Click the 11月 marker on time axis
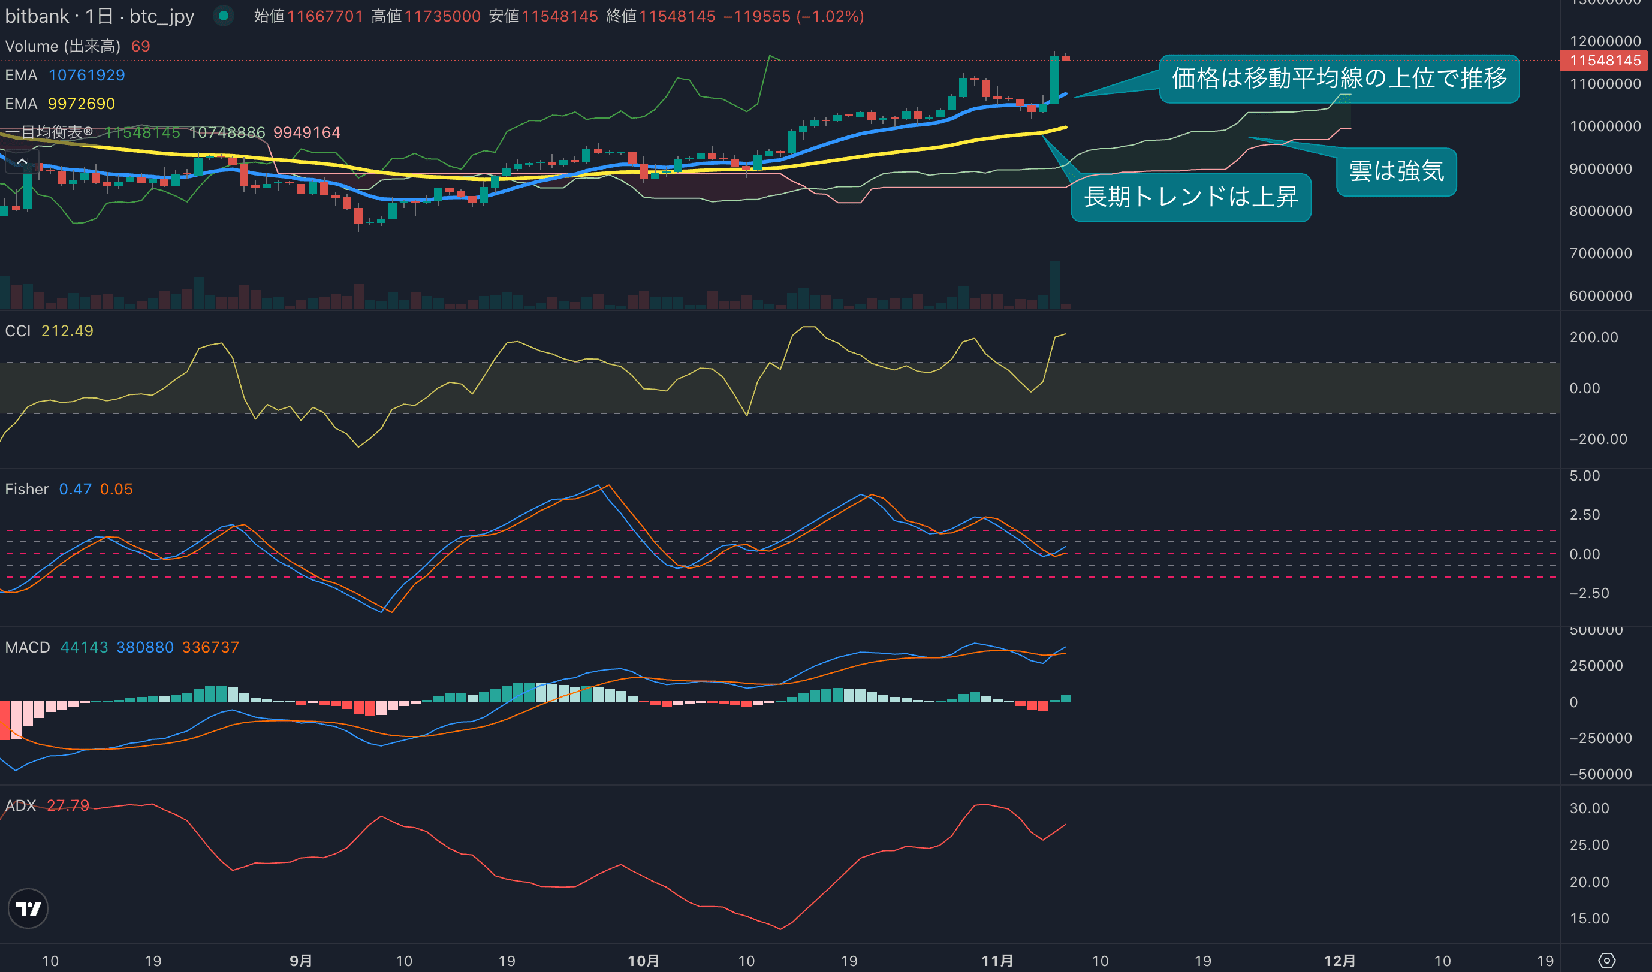 point(997,961)
